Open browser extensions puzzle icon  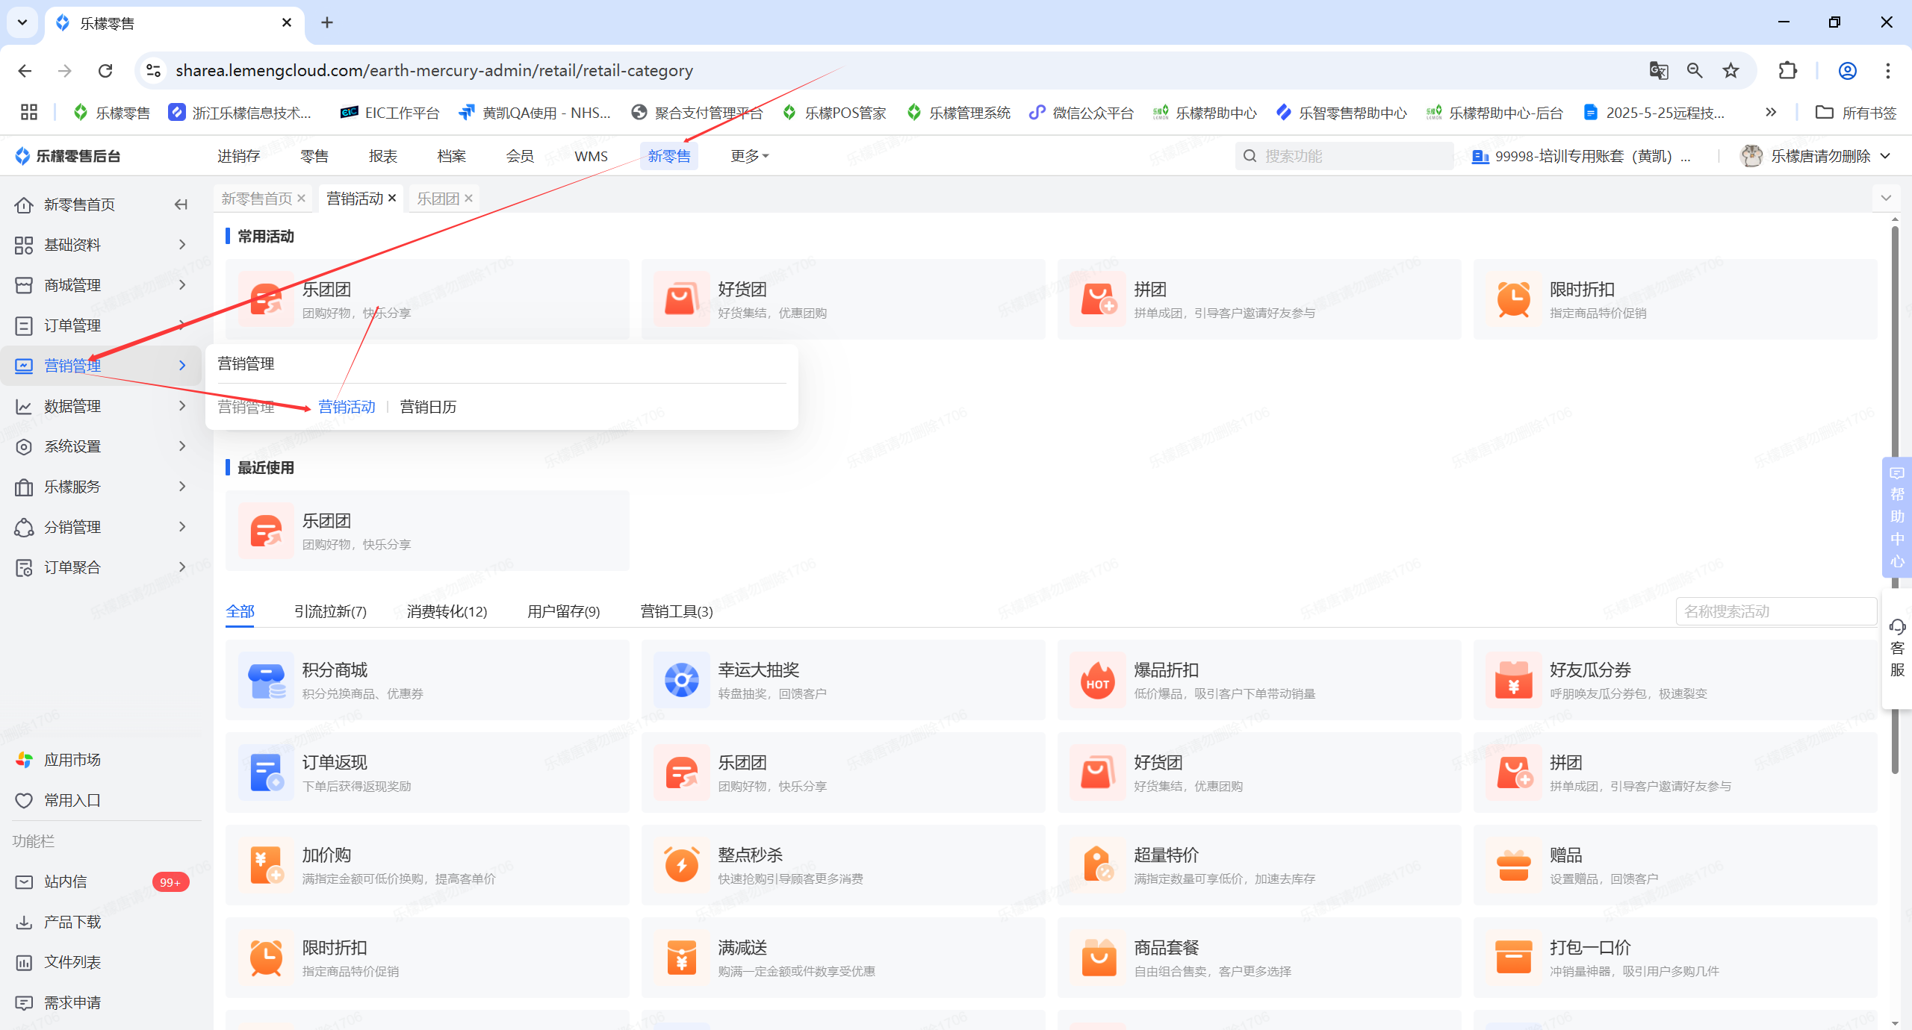coord(1787,70)
